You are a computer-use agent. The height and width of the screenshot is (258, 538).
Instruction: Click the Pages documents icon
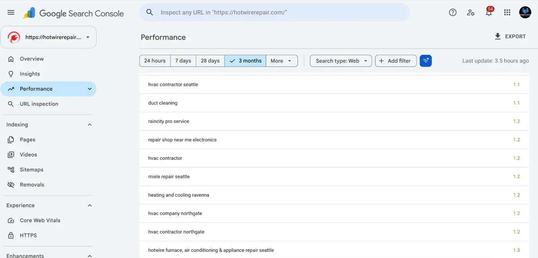(11, 140)
